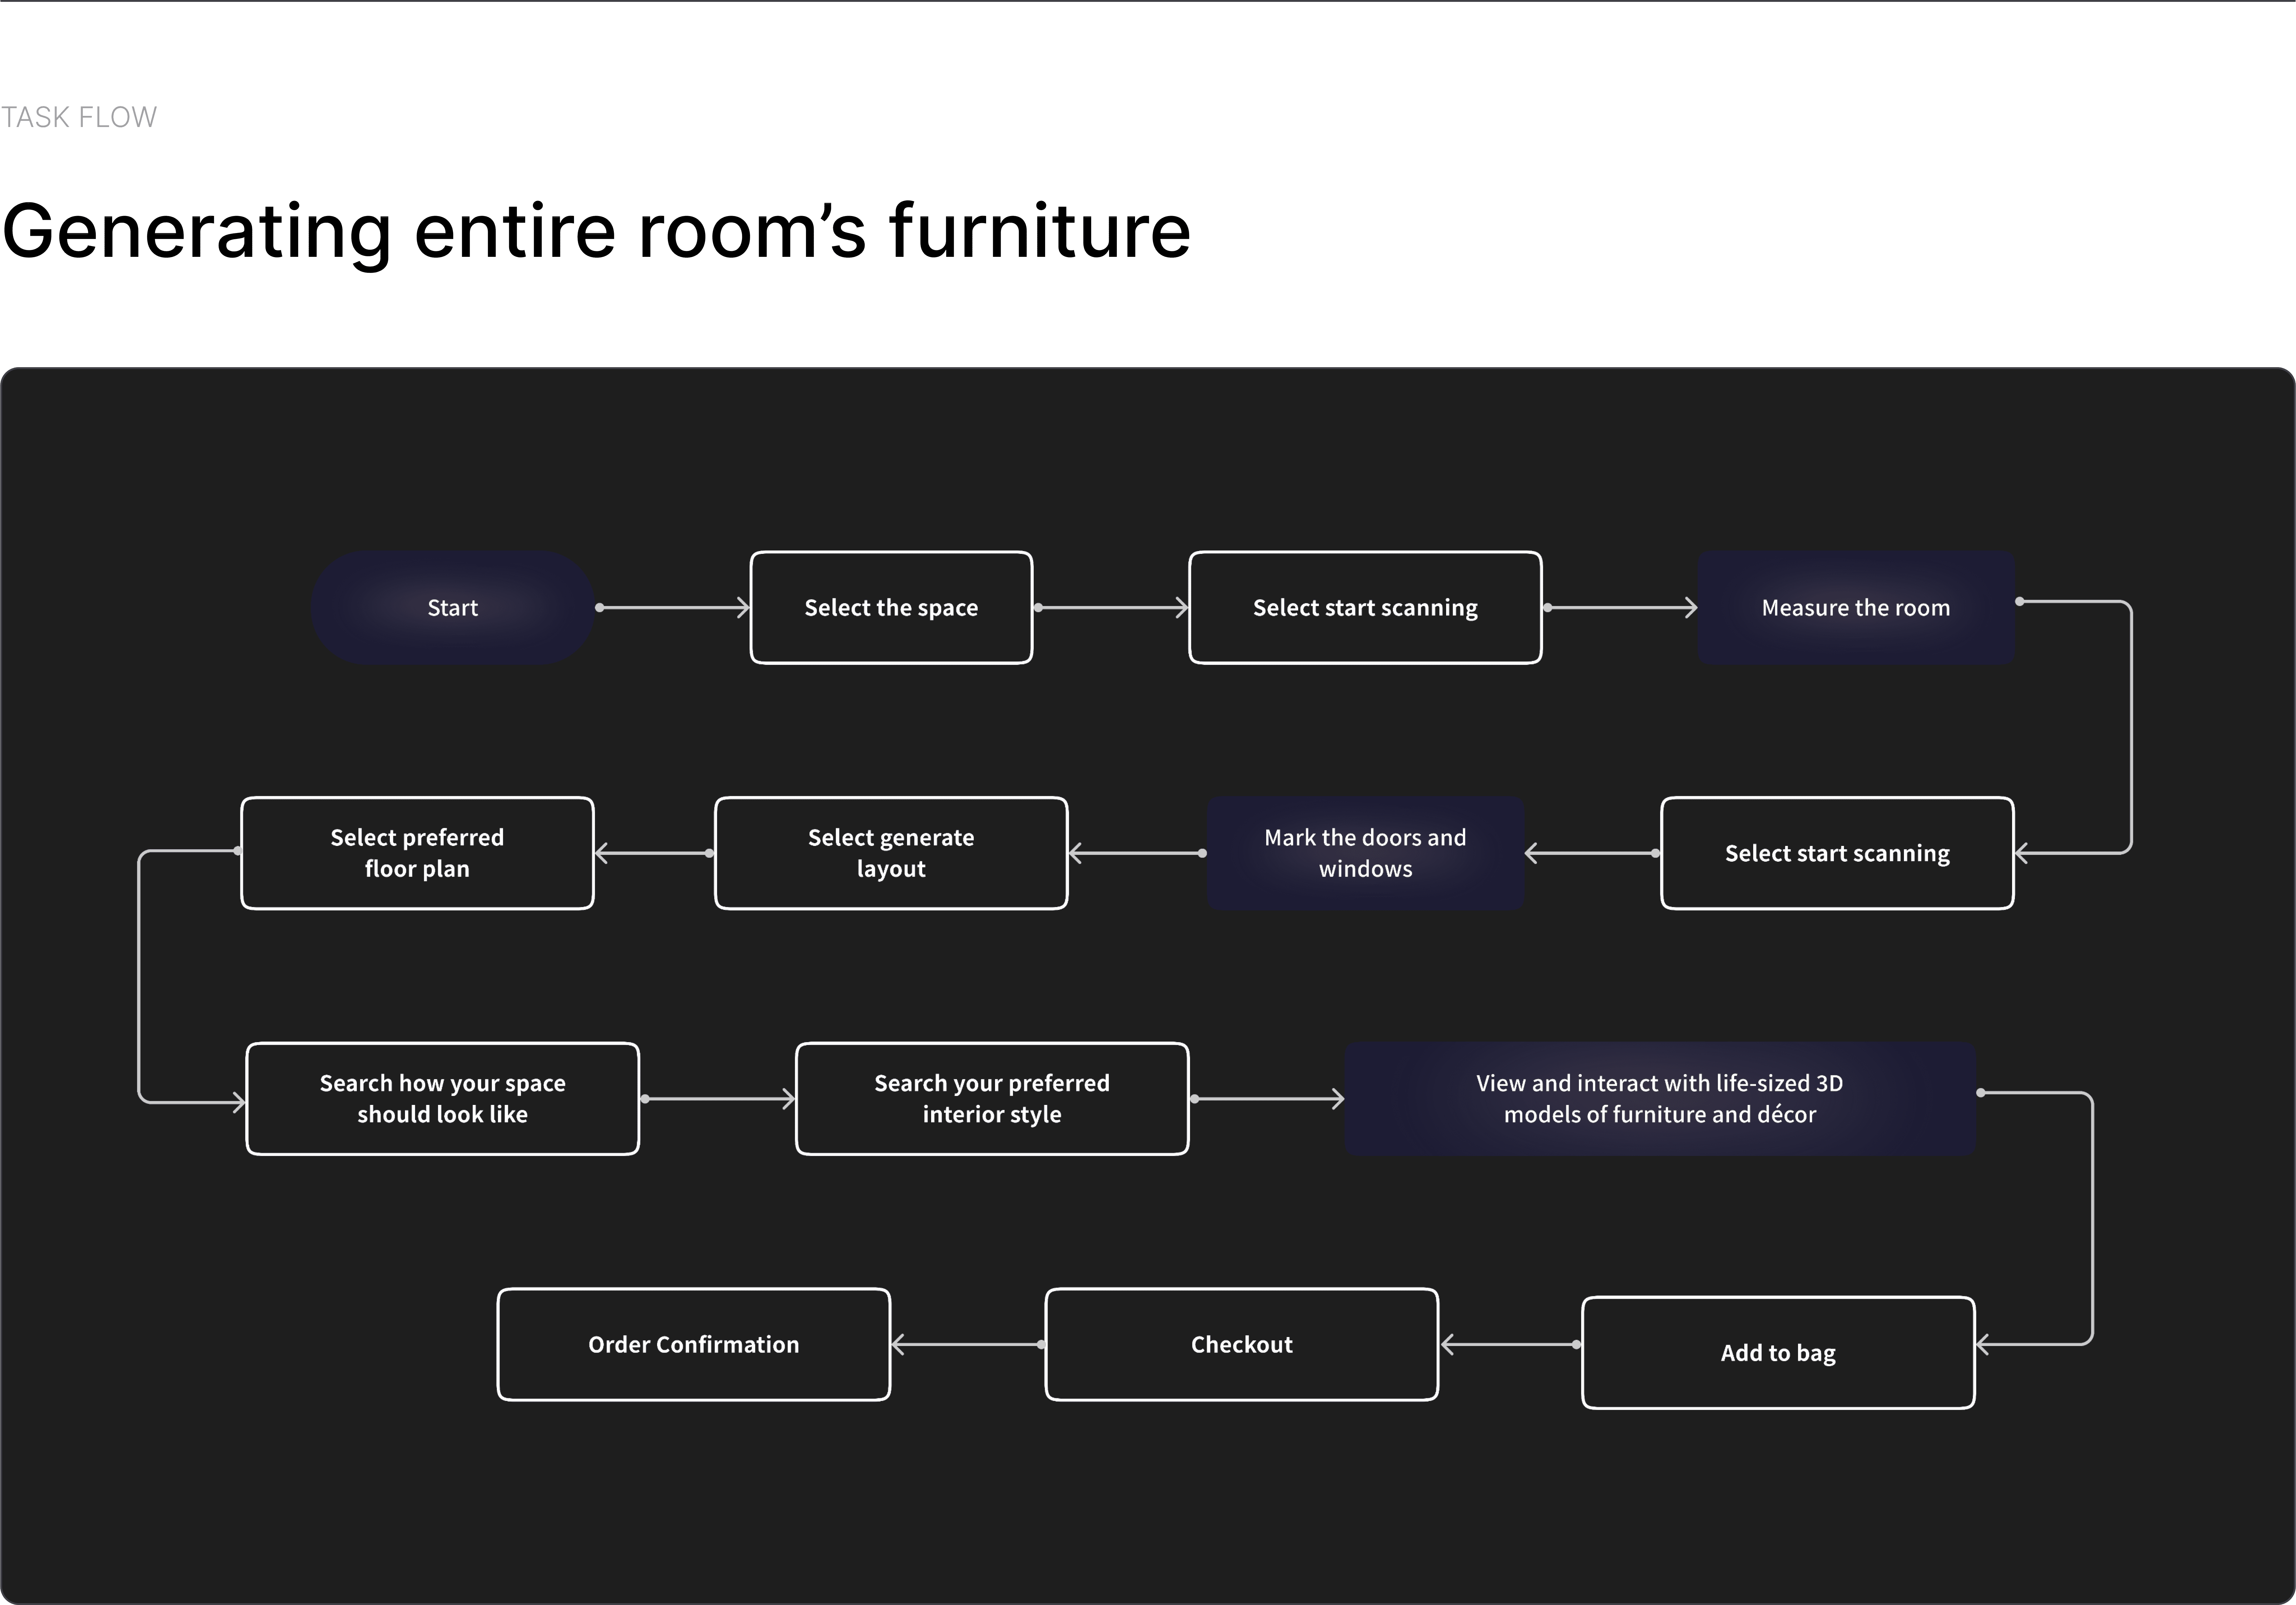
Task: Click the Start node in the flowchart
Action: 453,607
